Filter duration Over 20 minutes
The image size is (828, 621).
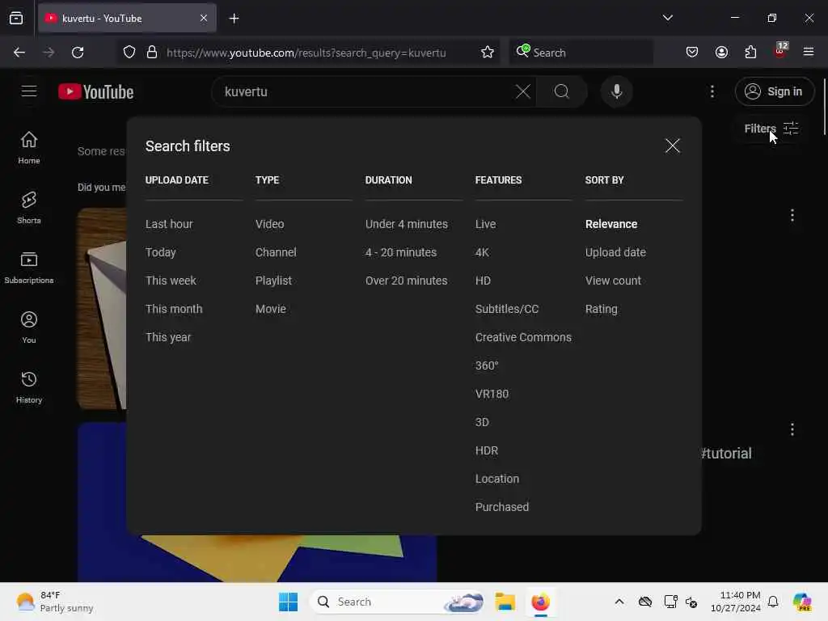click(406, 281)
